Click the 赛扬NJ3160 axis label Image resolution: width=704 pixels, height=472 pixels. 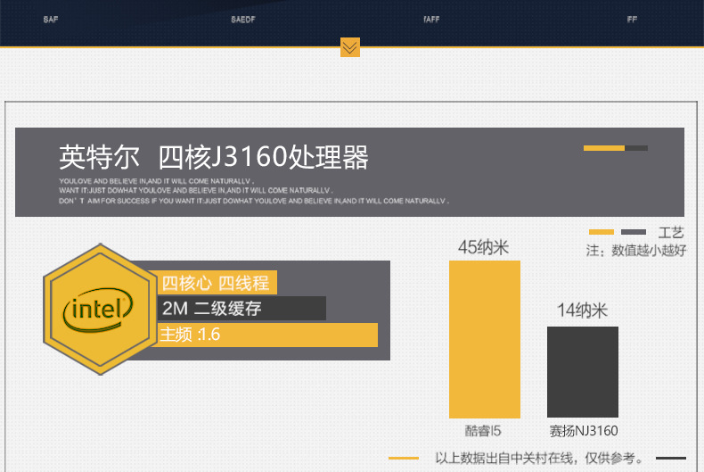coord(584,431)
